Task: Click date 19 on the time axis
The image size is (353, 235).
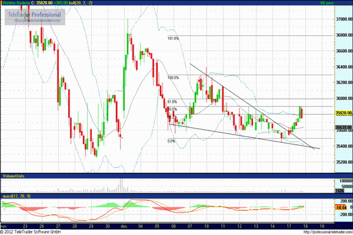Action: click(x=322, y=226)
